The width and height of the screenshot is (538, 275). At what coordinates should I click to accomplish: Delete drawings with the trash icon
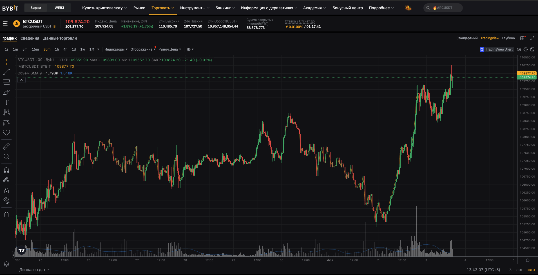tap(6, 215)
